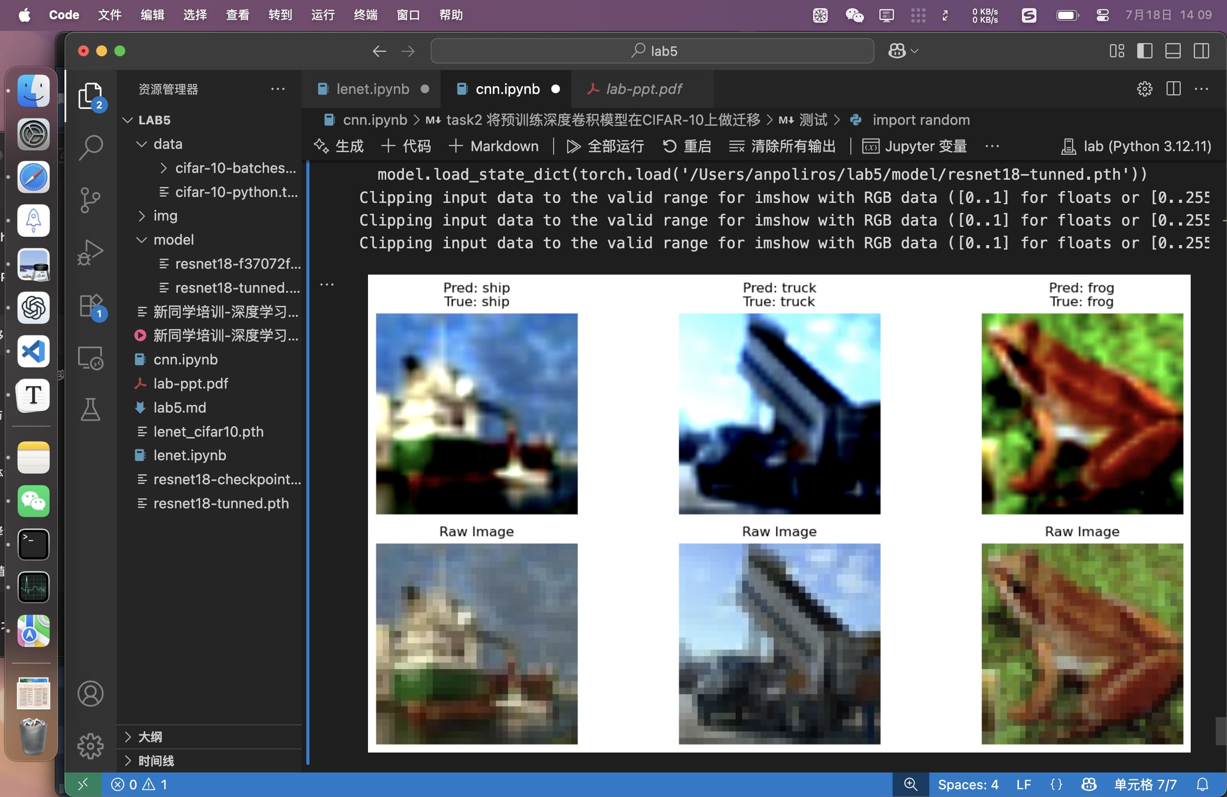The height and width of the screenshot is (797, 1227).
Task: Click 全部运行 to run all cells
Action: click(x=605, y=147)
